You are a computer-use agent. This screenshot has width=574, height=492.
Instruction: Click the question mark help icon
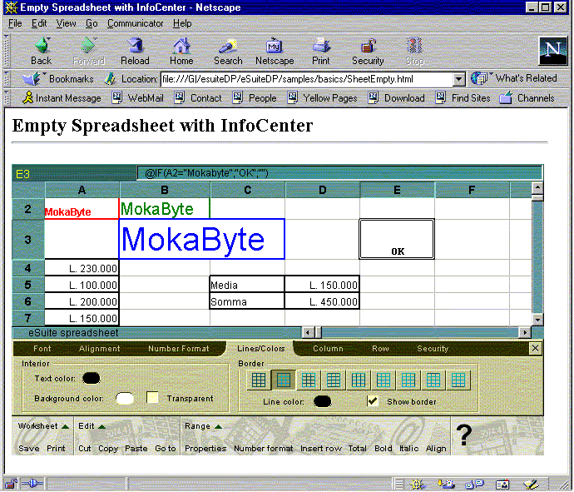tap(464, 435)
